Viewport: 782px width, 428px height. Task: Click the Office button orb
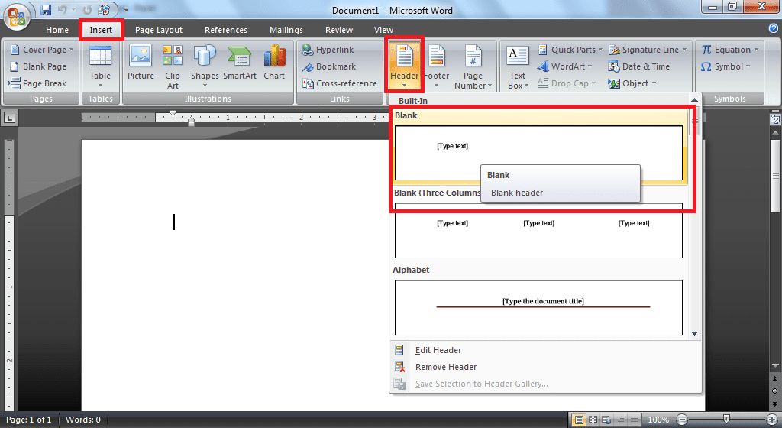[17, 16]
